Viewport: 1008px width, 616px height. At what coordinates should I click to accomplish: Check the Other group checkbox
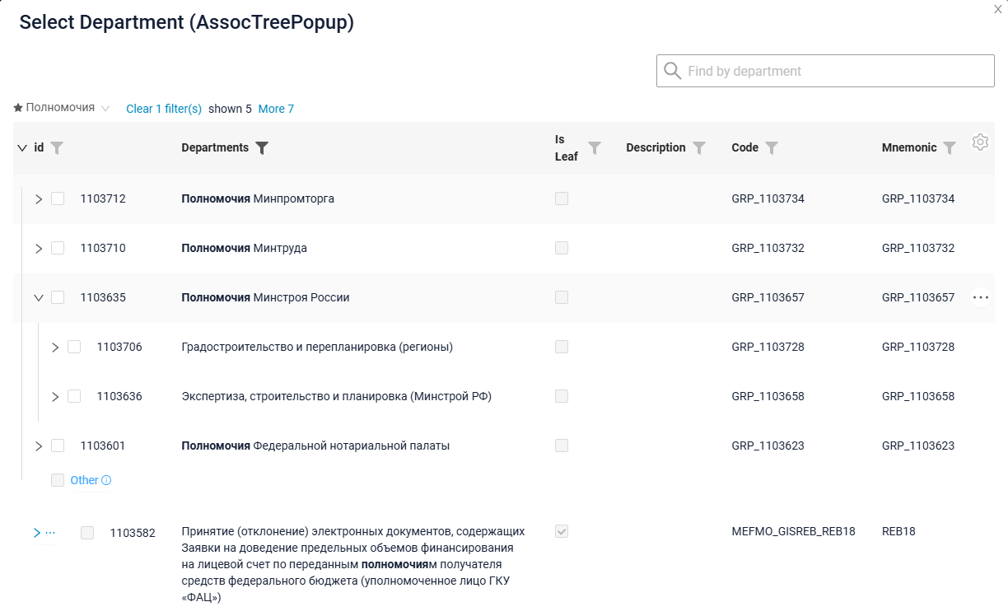(x=58, y=480)
